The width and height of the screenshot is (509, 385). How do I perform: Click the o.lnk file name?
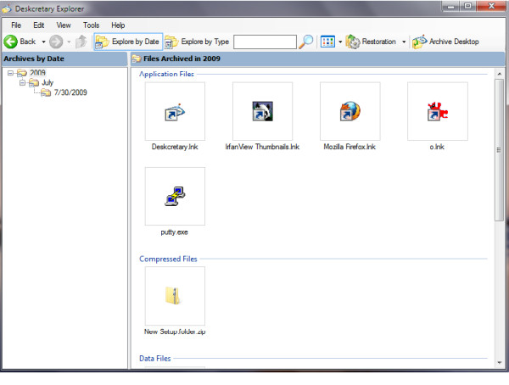pyautogui.click(x=437, y=147)
